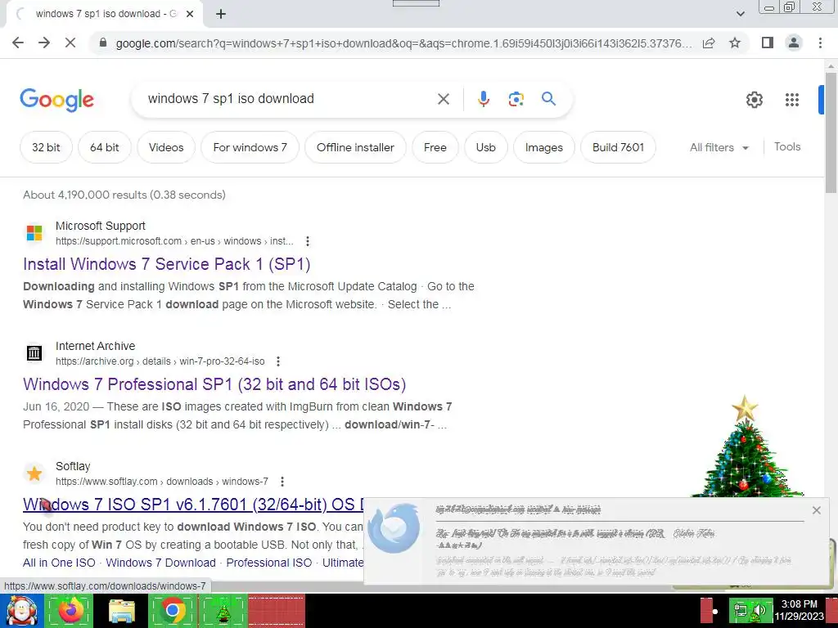Bookmark this tab with the star icon
The width and height of the screenshot is (838, 628).
pos(735,43)
